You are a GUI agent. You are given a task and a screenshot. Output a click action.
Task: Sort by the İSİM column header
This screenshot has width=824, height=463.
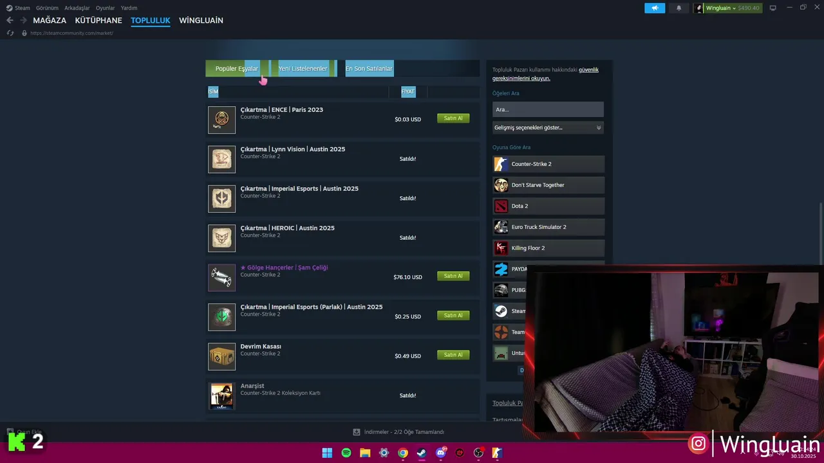[x=213, y=92]
